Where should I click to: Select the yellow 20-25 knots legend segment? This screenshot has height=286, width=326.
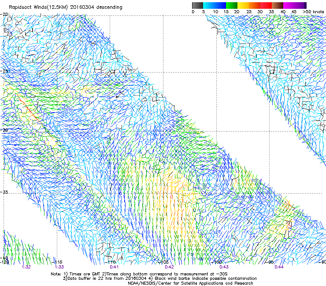[x=243, y=5]
